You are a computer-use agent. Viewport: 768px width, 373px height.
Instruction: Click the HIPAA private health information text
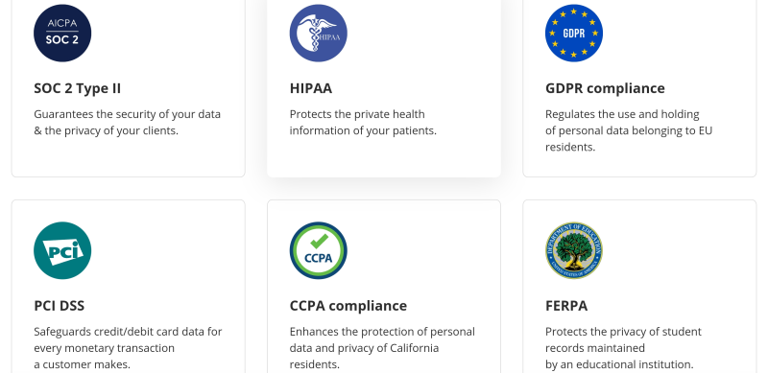coord(363,123)
